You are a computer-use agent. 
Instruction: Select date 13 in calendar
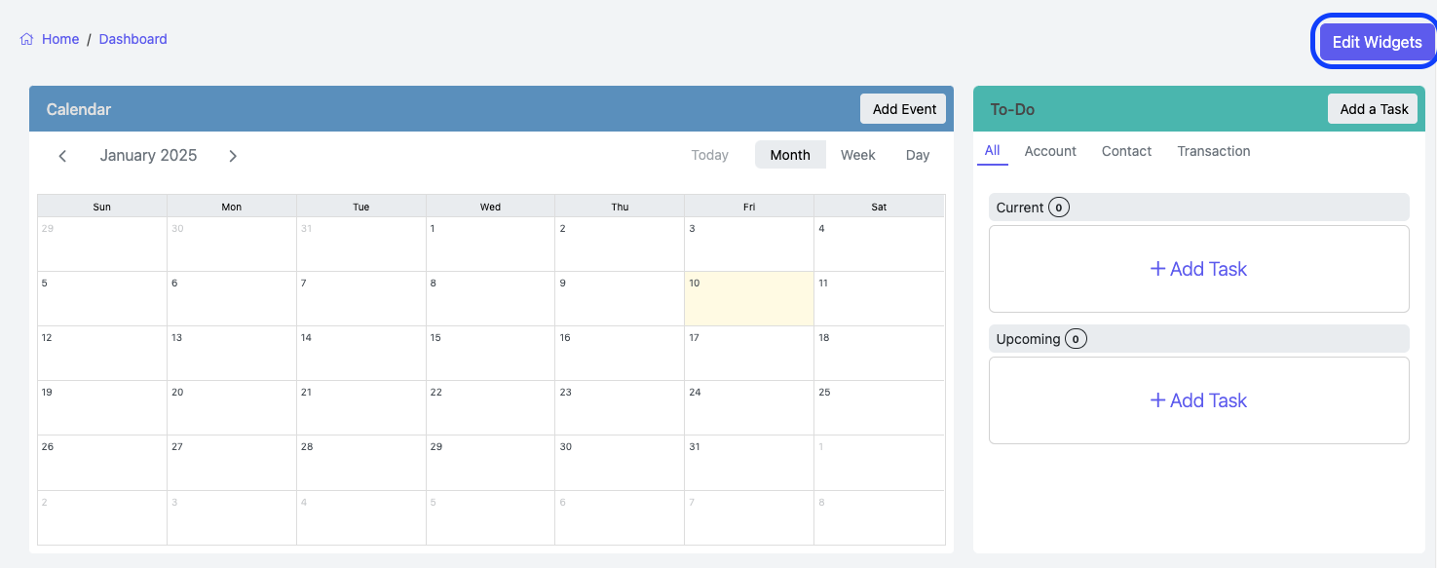[x=232, y=353]
